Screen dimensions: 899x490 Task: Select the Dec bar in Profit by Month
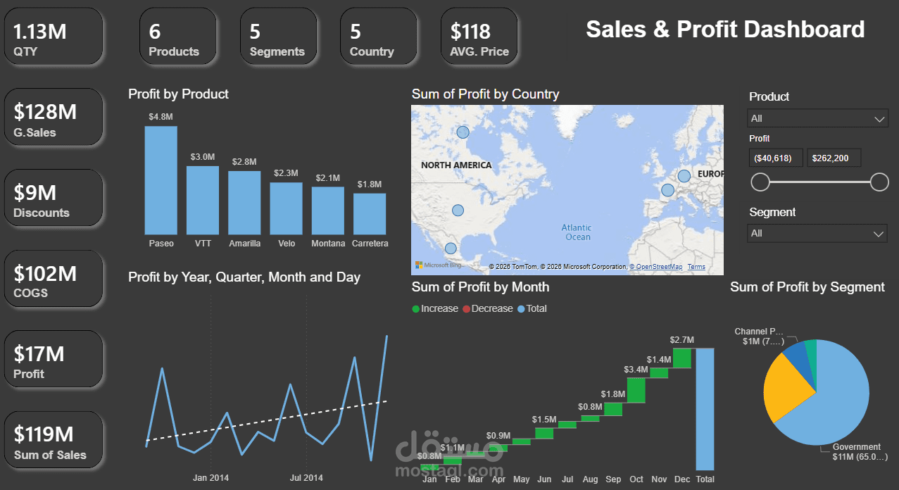click(681, 358)
